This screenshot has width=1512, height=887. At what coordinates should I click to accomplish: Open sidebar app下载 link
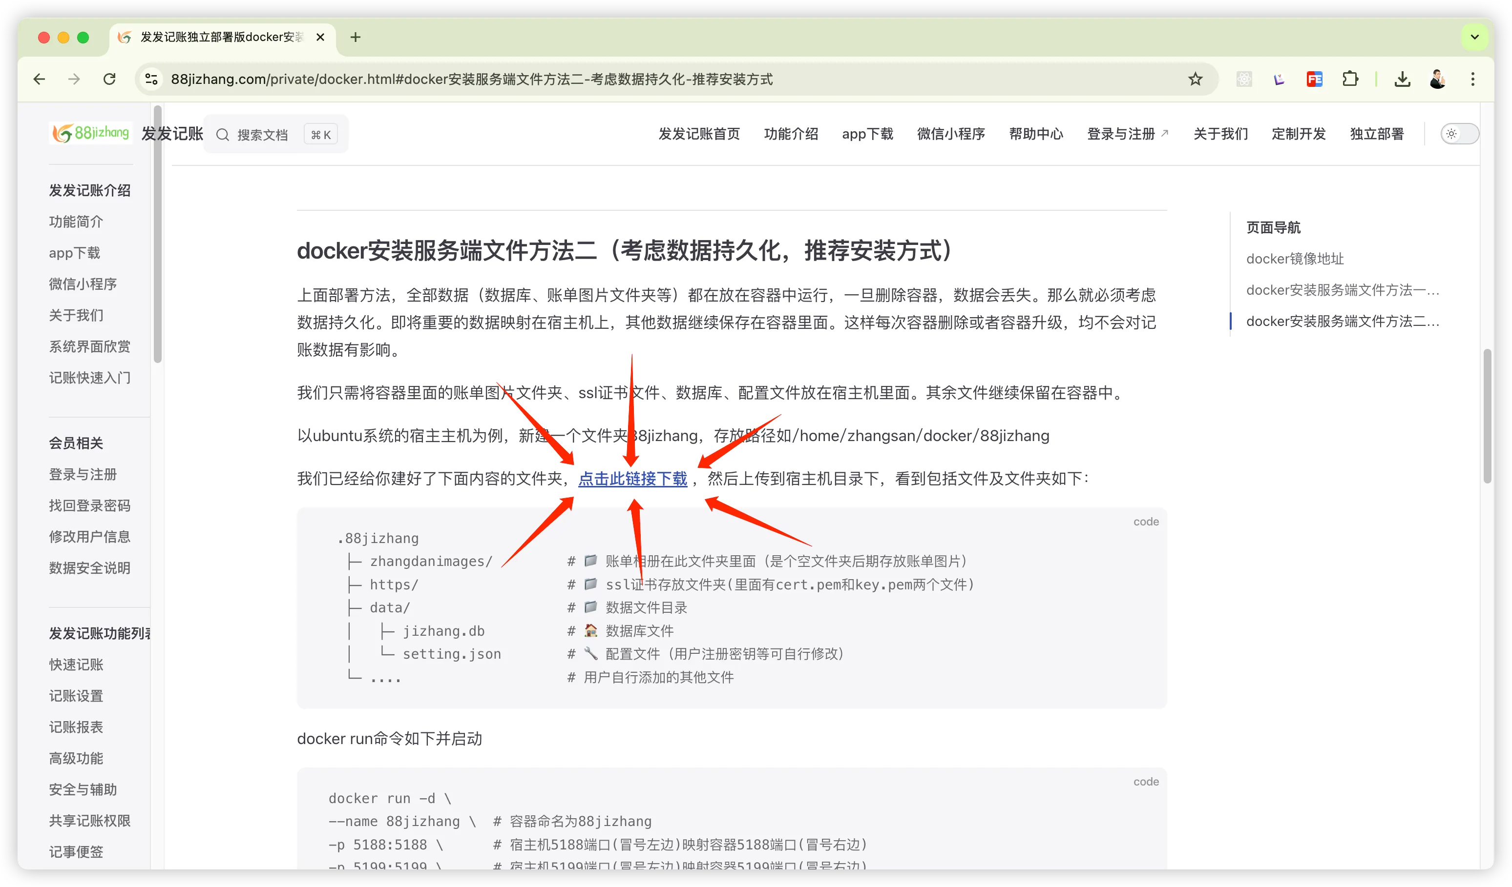click(x=74, y=253)
